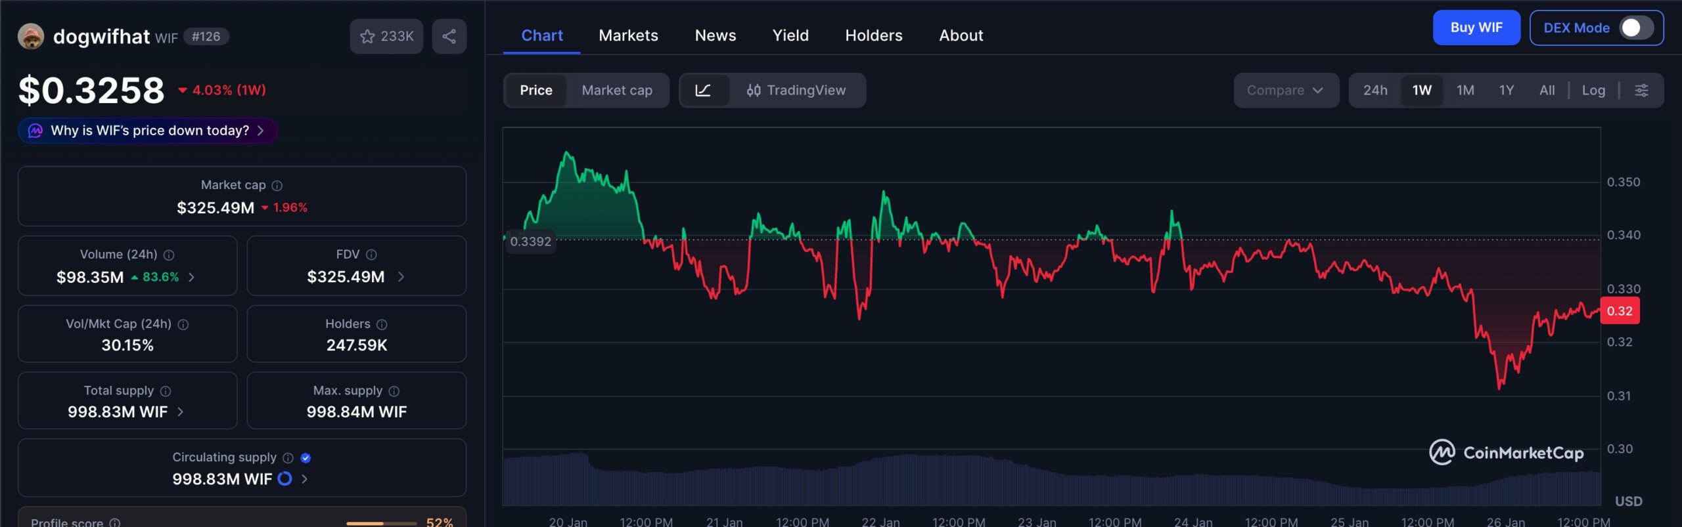Screen dimensions: 1682x527
Task: Select 24h time range
Action: click(1375, 91)
